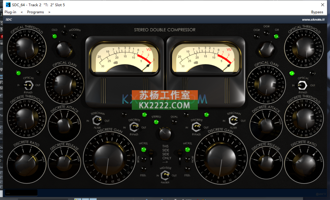Click the right Discrete Threshold knob

[304, 119]
